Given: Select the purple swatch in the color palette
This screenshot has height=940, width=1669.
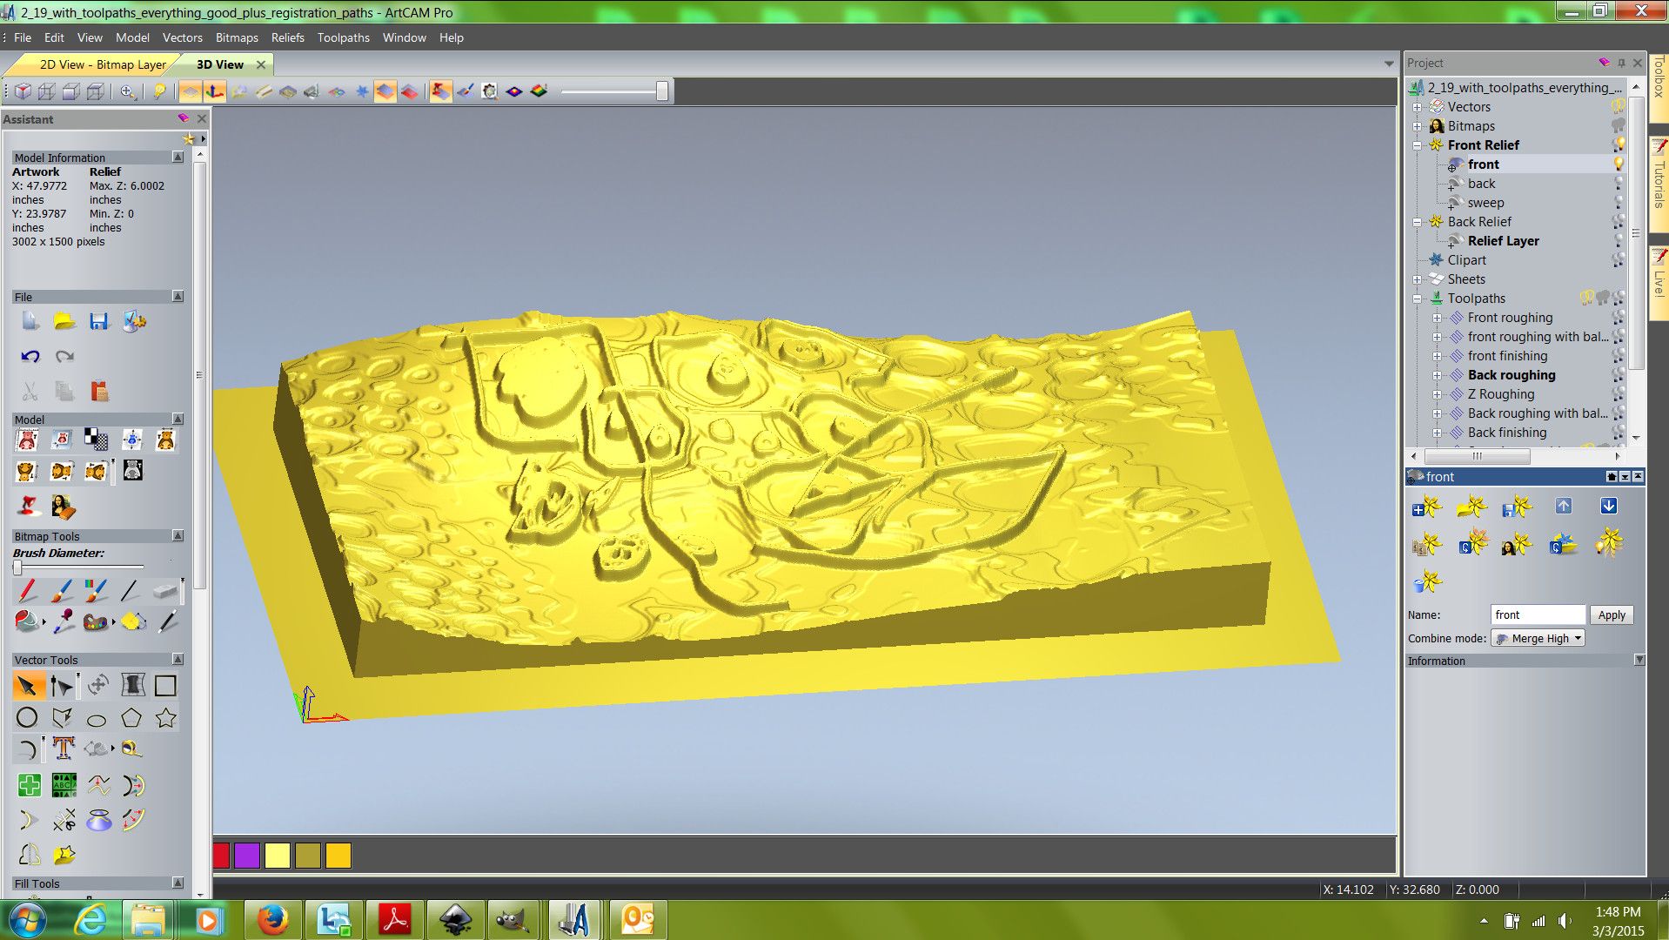Looking at the screenshot, I should [x=249, y=856].
